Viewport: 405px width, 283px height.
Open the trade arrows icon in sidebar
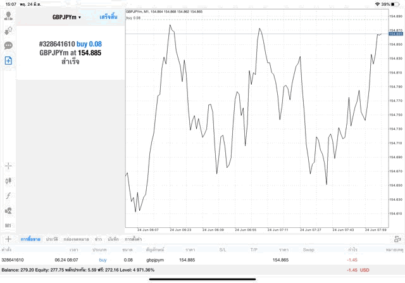click(x=8, y=31)
